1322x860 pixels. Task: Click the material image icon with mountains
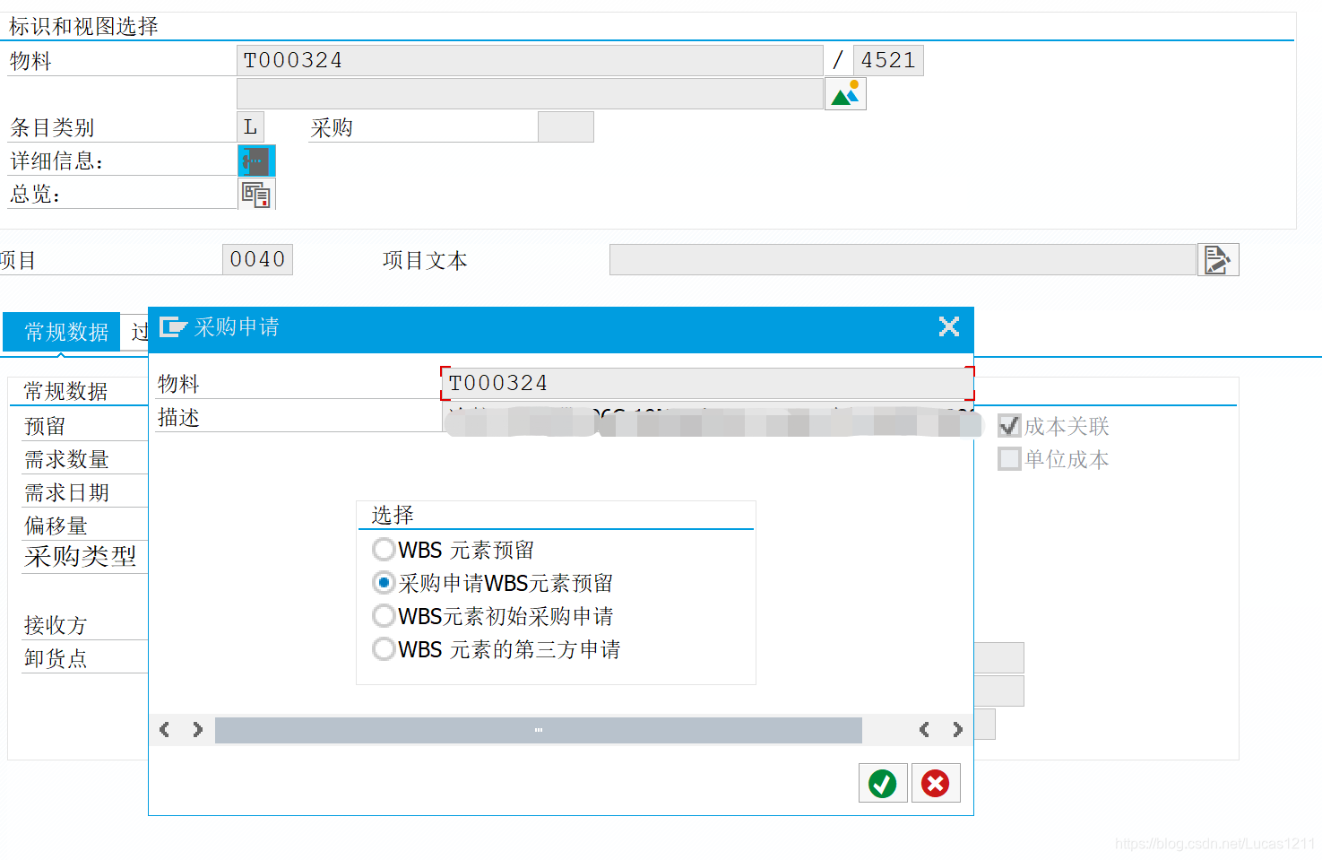[x=845, y=94]
